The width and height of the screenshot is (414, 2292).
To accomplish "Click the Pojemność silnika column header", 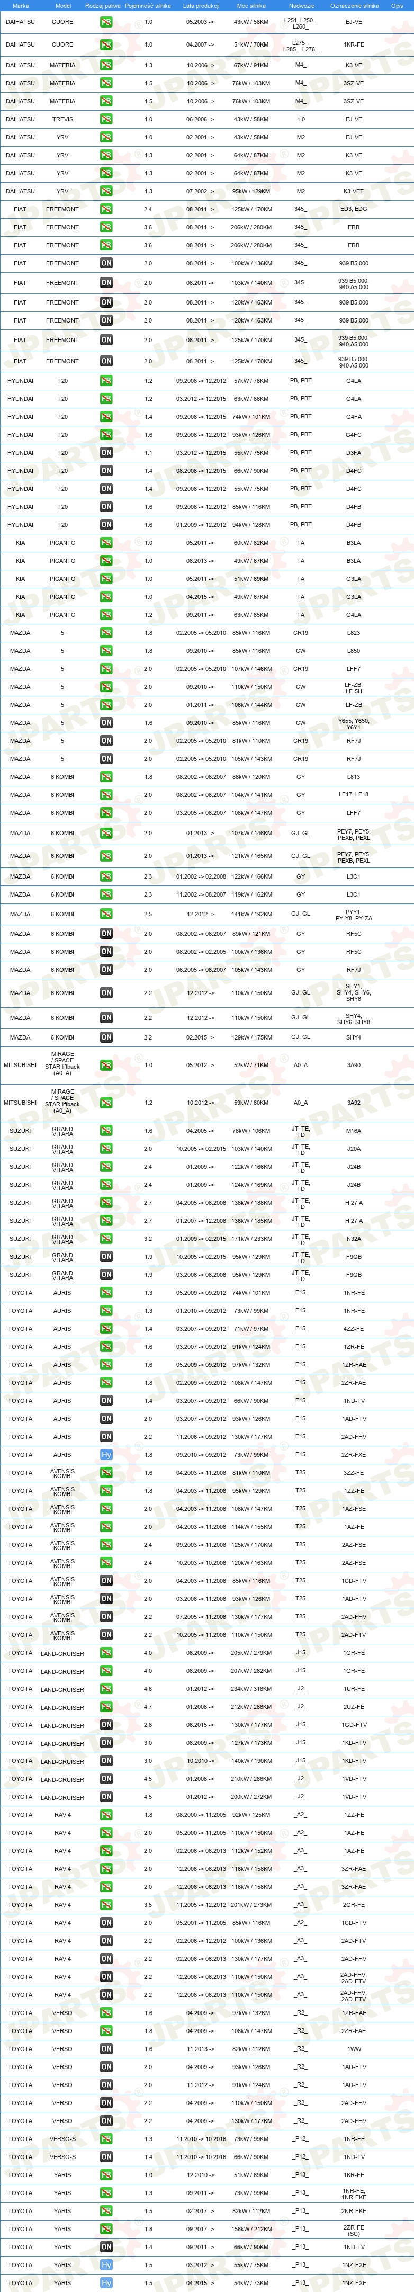I will point(148,5).
